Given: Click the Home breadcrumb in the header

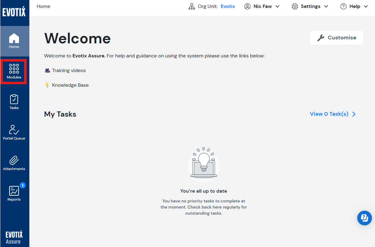Looking at the screenshot, I should click(43, 6).
